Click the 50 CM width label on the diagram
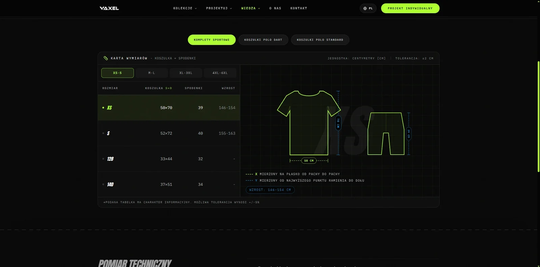This screenshot has width=540, height=267. (x=309, y=161)
